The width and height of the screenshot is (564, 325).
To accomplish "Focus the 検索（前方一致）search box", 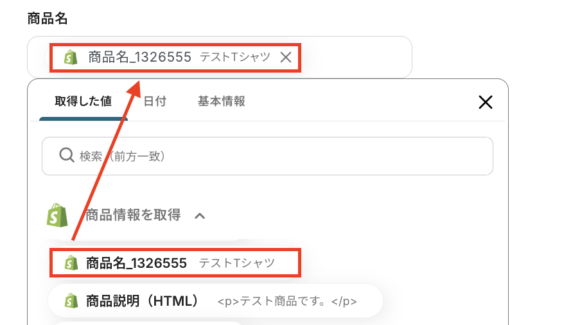I will pyautogui.click(x=283, y=155).
